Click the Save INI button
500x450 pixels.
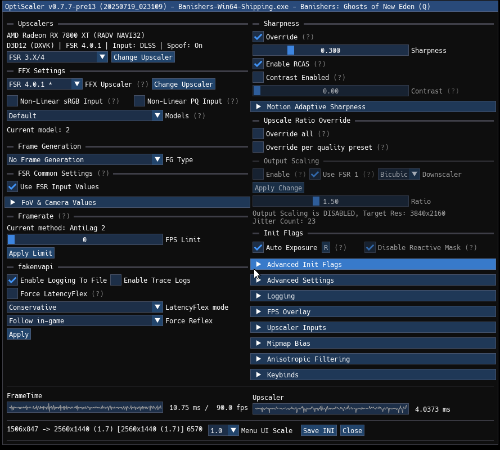point(318,430)
